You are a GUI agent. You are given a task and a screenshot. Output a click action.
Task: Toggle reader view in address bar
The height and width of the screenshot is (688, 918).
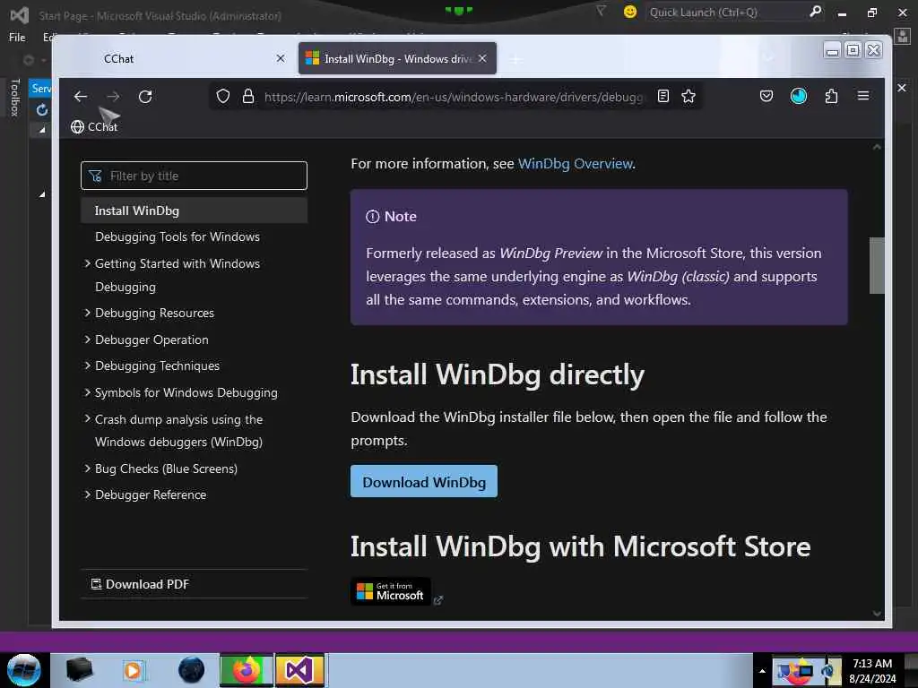pos(663,96)
